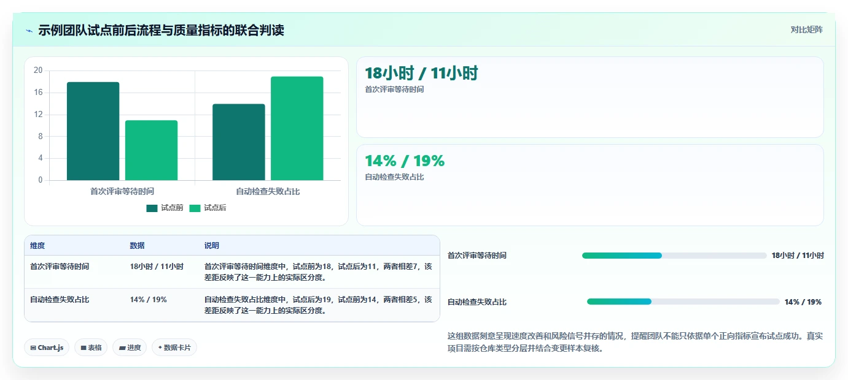Select the 数据卡片 tag chip
The image size is (848, 380).
coord(174,348)
